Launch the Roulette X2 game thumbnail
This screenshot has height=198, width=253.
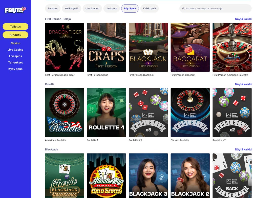(x=232, y=113)
